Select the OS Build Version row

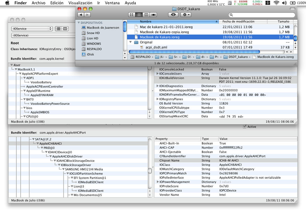(x=226, y=104)
